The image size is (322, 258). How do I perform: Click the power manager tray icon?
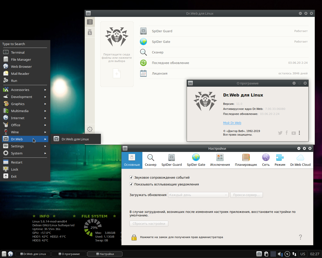pyautogui.click(x=287, y=254)
